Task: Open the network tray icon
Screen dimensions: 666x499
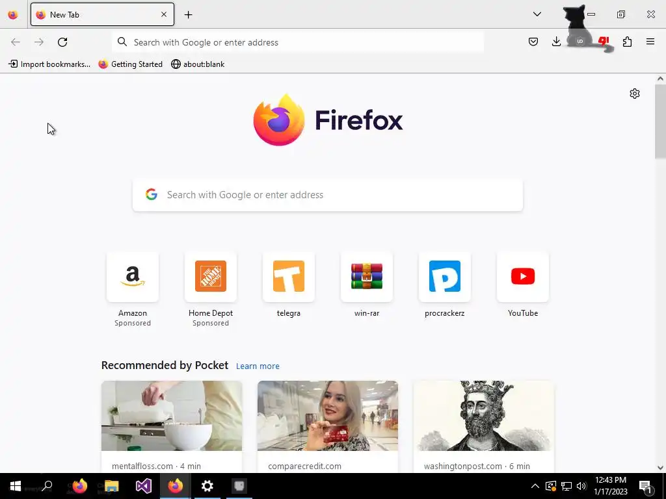Action: point(566,486)
